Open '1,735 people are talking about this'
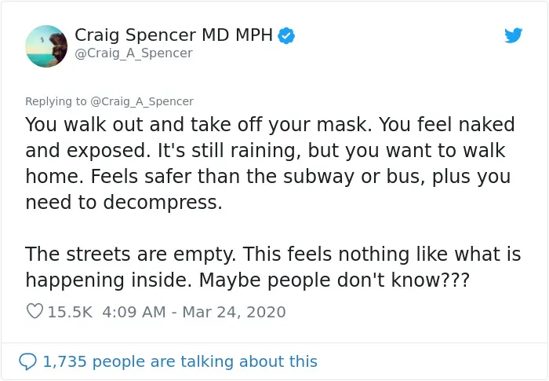The height and width of the screenshot is (381, 549). click(x=180, y=361)
